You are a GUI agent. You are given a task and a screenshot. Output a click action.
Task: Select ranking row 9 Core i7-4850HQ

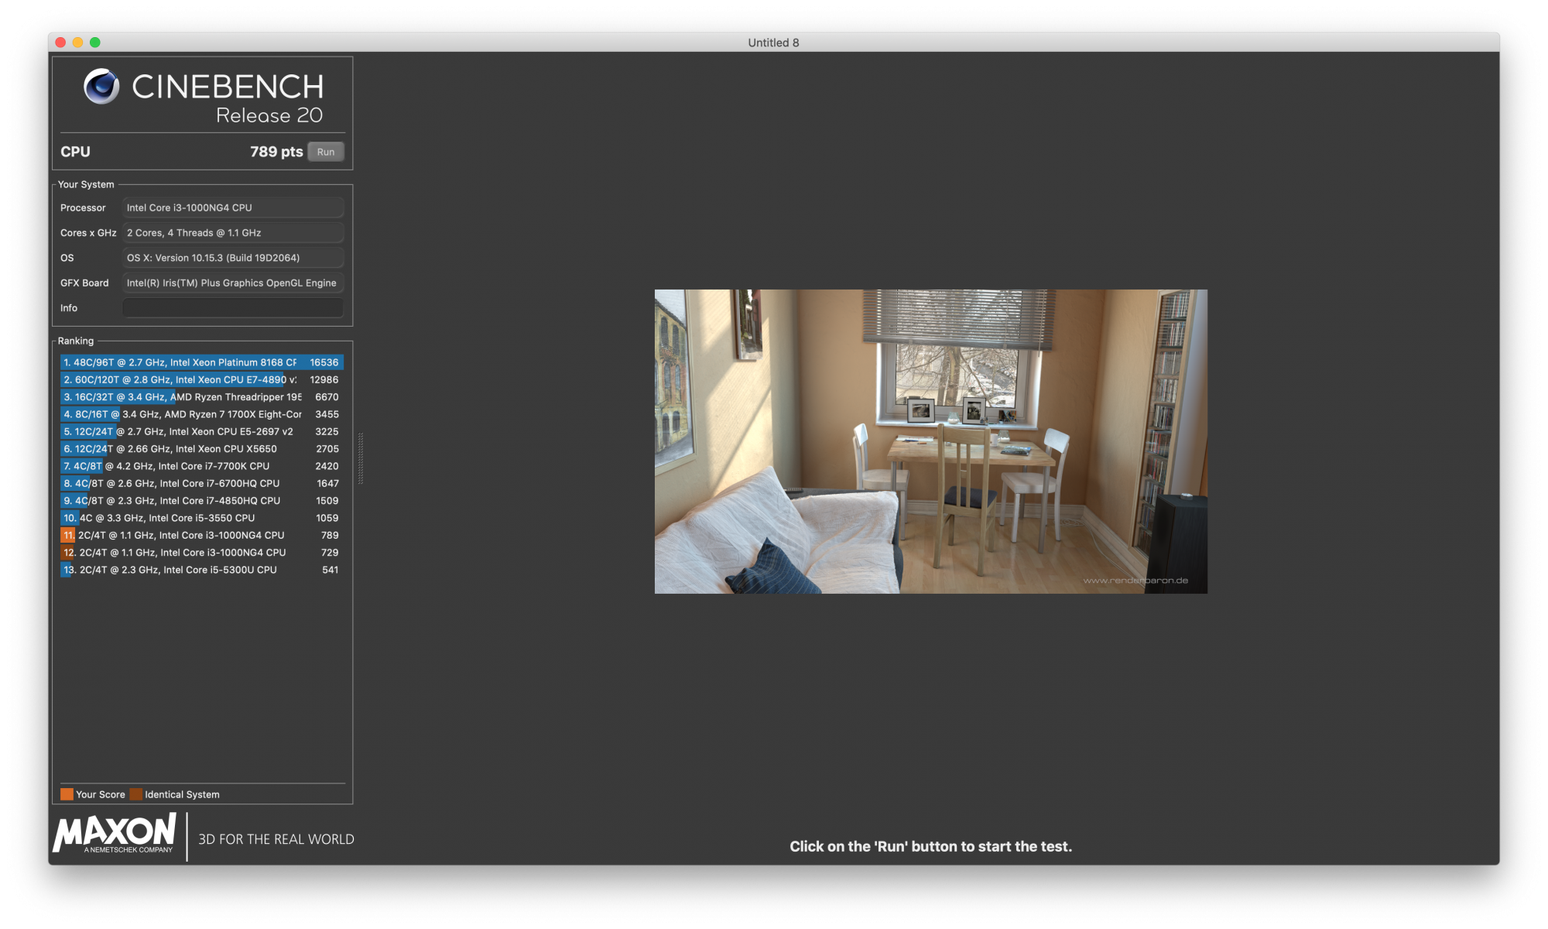pos(202,501)
